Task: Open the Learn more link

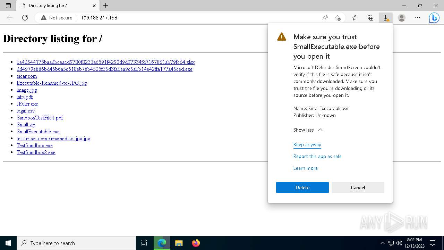Action: [x=306, y=168]
